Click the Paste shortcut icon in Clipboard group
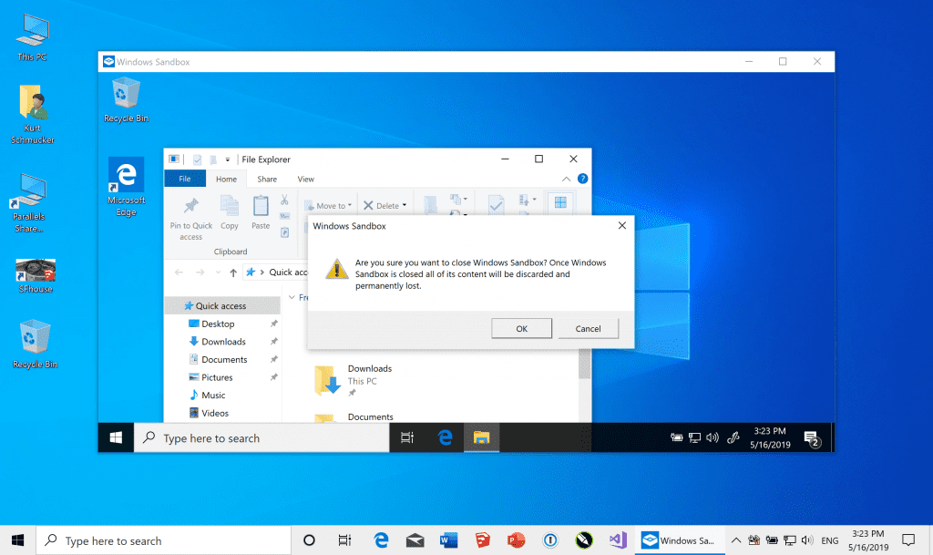The height and width of the screenshot is (555, 933). (x=284, y=232)
